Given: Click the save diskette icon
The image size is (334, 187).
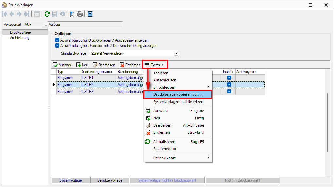Looking at the screenshot, I should pos(55,14).
